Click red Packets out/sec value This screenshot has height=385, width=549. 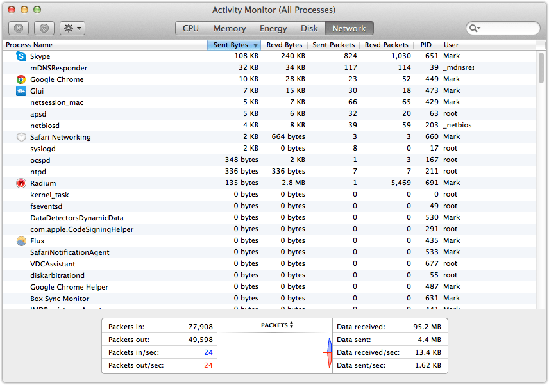(x=208, y=365)
